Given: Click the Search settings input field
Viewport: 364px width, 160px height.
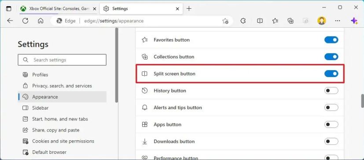Looking at the screenshot, I should (x=62, y=60).
